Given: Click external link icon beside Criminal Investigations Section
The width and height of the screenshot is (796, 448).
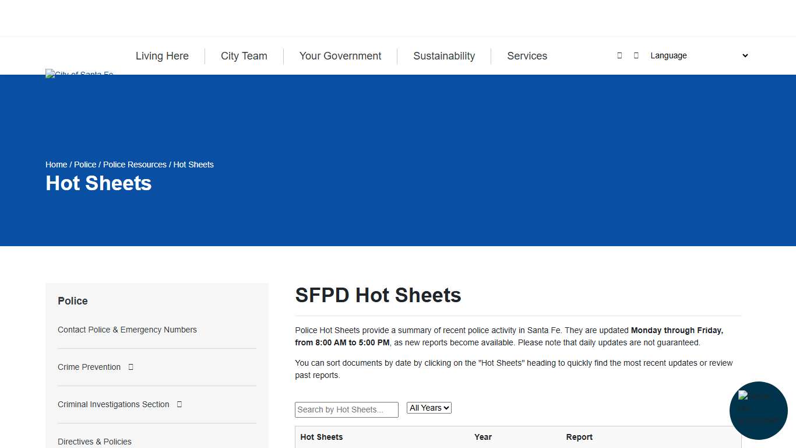Looking at the screenshot, I should (x=179, y=404).
